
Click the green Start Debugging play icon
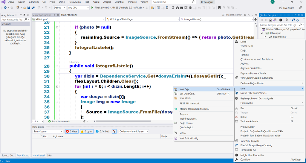pyautogui.click(x=92, y=7)
